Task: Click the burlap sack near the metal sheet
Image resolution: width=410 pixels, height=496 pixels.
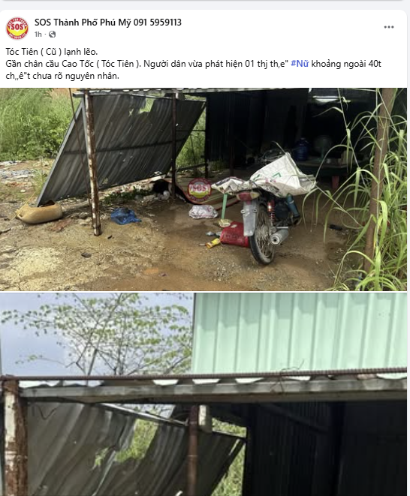Action: tap(39, 212)
